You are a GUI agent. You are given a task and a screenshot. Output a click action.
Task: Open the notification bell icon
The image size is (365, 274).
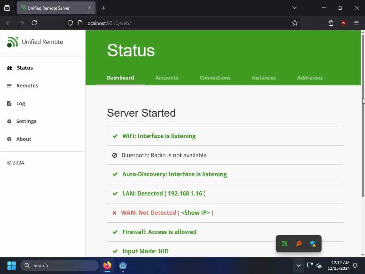(355, 265)
